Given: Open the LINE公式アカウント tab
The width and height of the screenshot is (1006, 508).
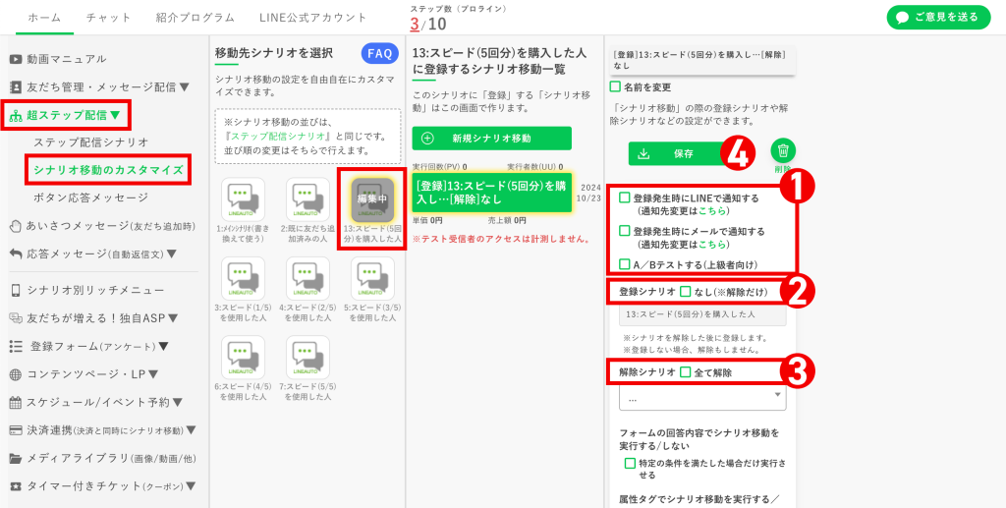Looking at the screenshot, I should click(313, 18).
